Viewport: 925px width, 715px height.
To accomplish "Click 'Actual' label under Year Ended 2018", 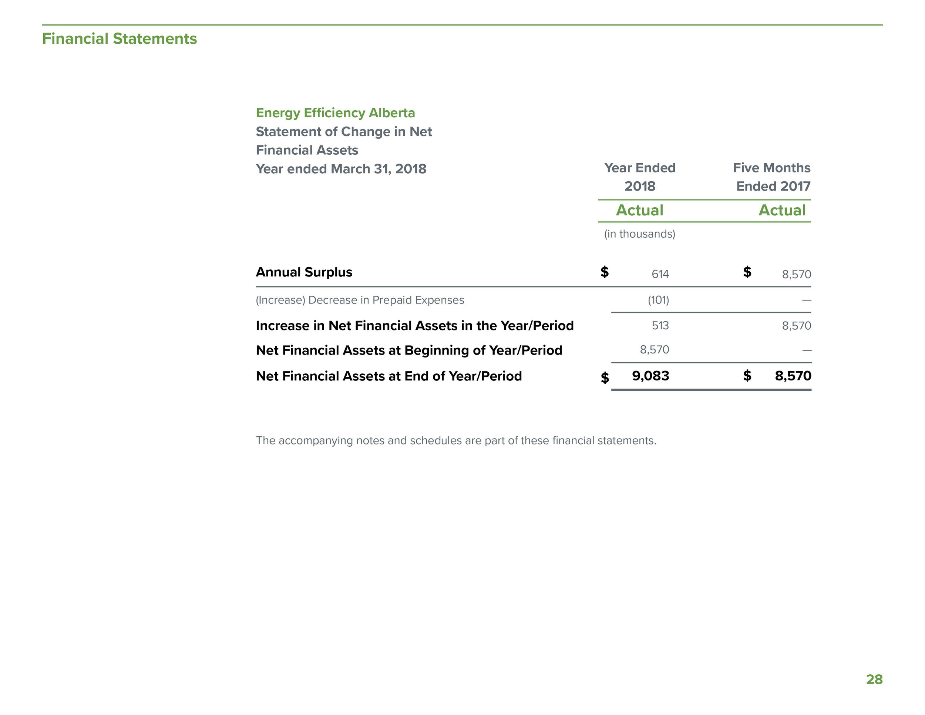I will click(639, 211).
